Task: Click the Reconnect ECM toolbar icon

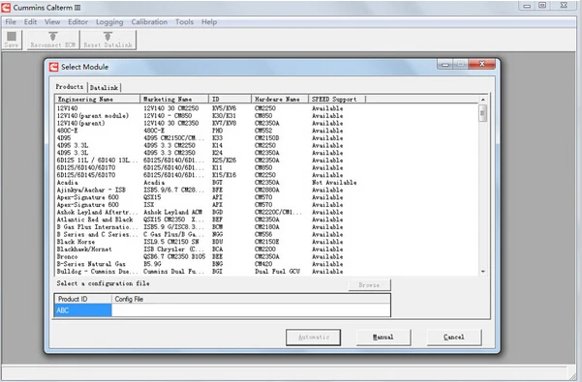Action: [x=52, y=40]
